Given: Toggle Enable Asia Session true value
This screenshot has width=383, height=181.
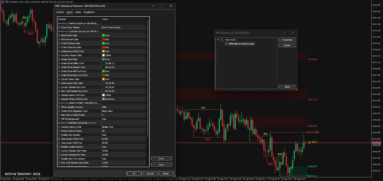Looking at the screenshot, I should (x=124, y=135).
